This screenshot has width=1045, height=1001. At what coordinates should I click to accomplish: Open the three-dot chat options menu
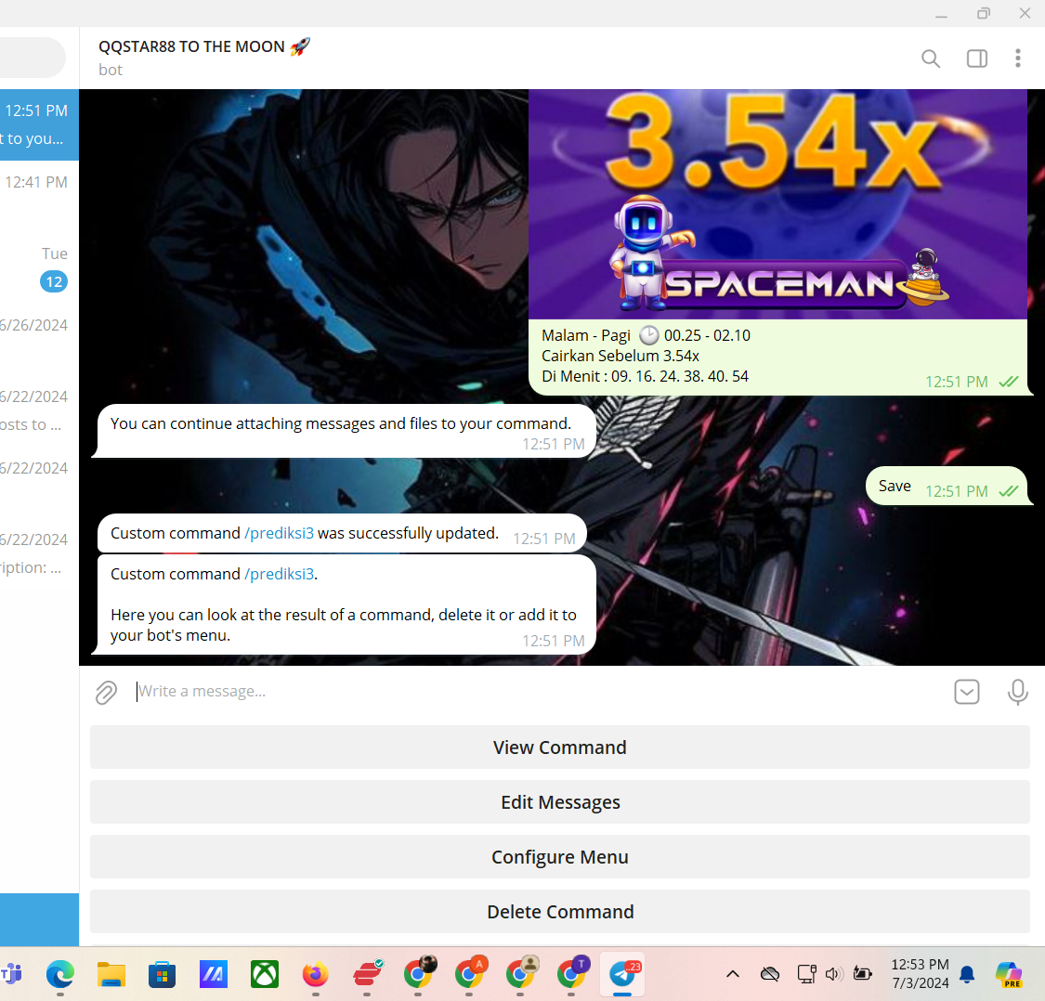(1017, 58)
